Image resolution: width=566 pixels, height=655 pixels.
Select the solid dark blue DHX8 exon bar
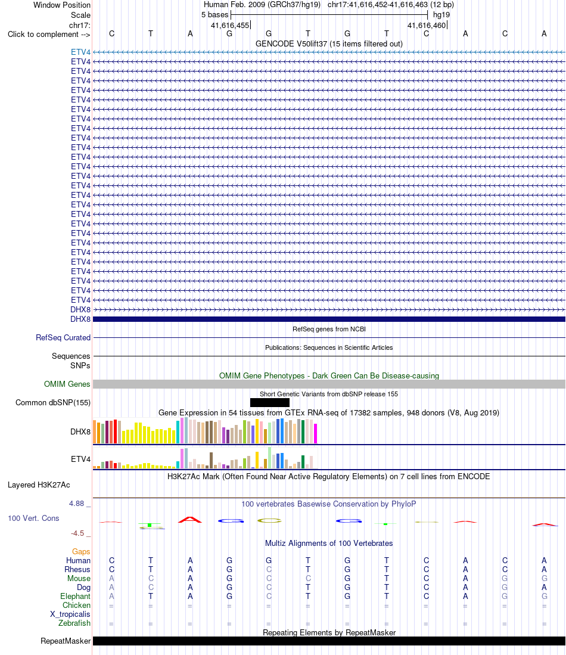tap(329, 319)
